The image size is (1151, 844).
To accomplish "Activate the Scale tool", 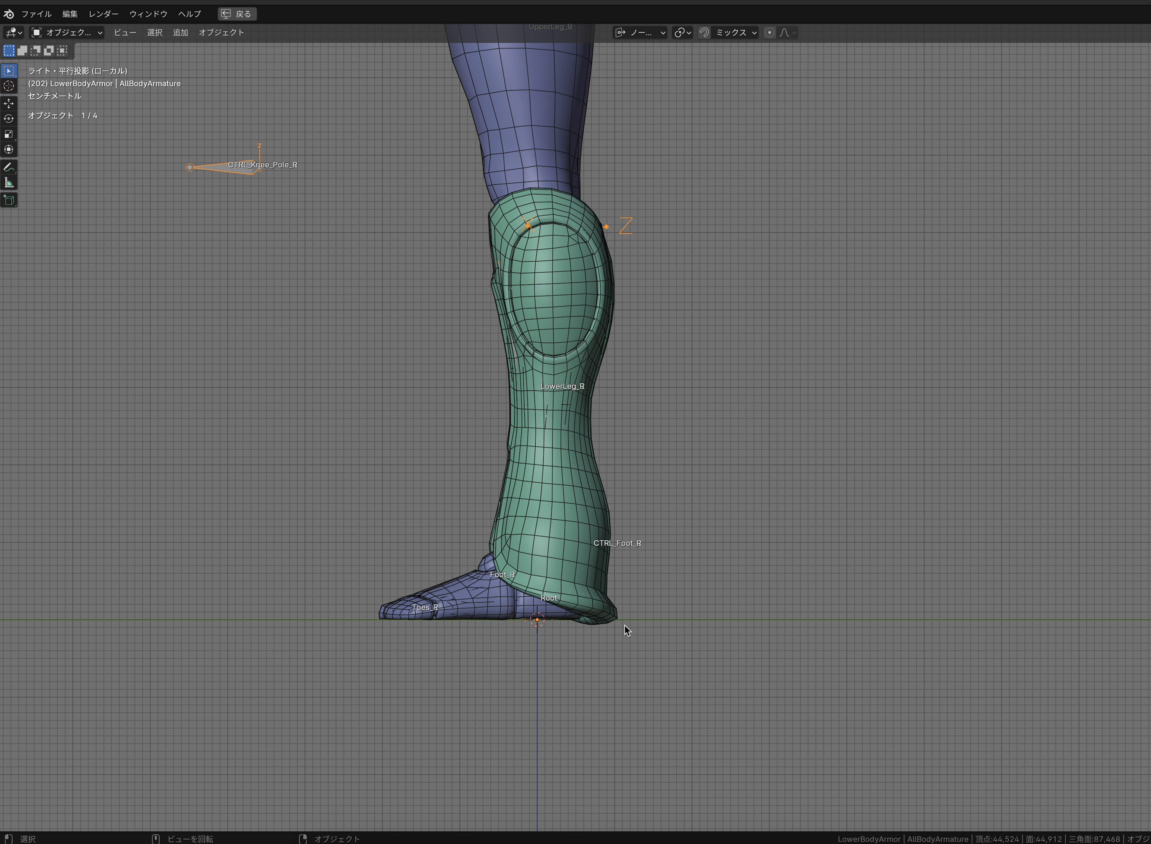I will (9, 134).
